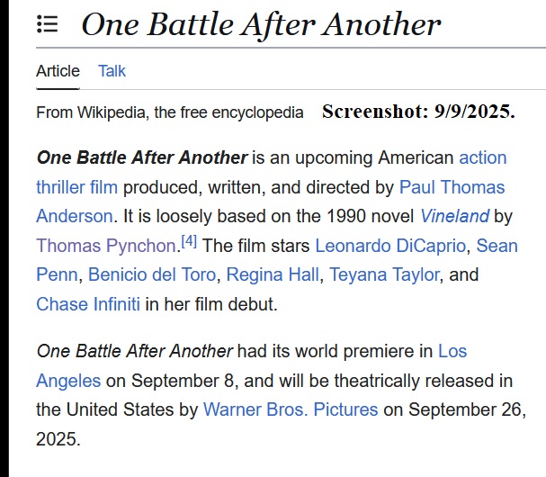Jump to citation footnote 4
This screenshot has width=546, height=477.
(x=189, y=241)
